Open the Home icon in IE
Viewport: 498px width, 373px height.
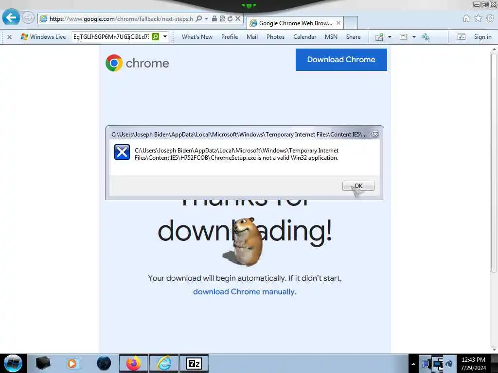click(x=466, y=18)
